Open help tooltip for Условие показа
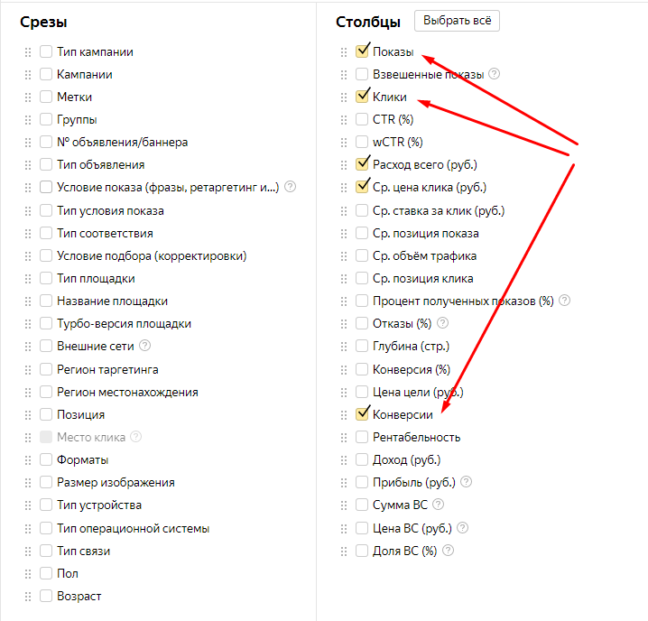Screen dimensions: 648x621 (291, 187)
